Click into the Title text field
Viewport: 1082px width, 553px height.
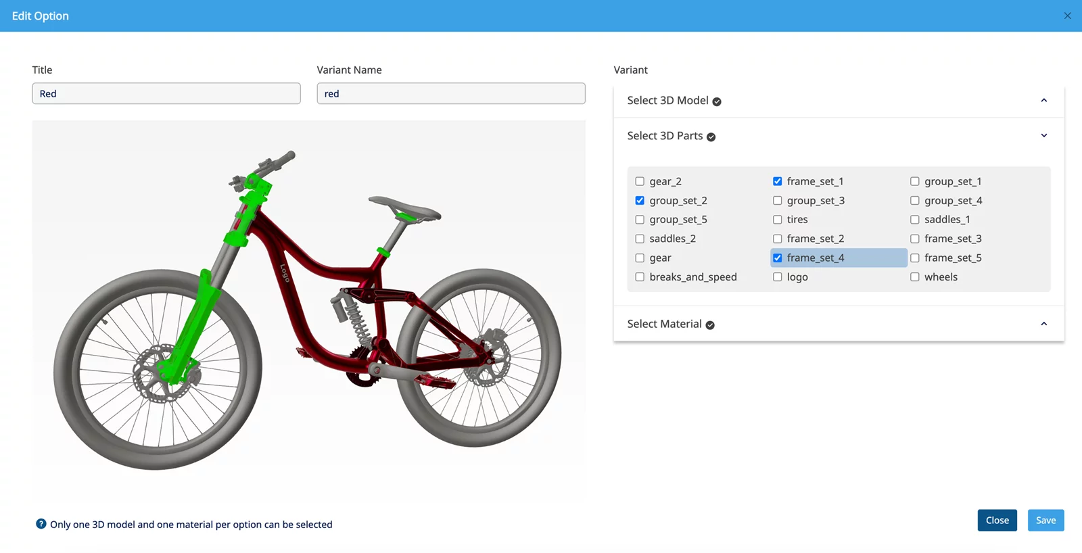click(166, 94)
